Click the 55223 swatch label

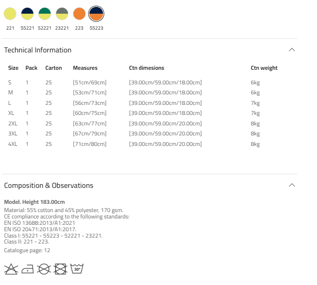click(x=96, y=28)
